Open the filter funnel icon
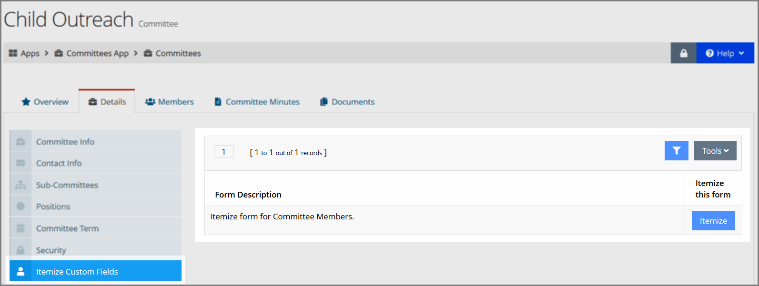 [676, 151]
